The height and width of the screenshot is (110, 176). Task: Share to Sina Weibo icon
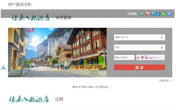147,14
